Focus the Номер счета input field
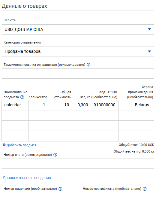This screenshot has width=156, height=203. pyautogui.click(x=78, y=164)
